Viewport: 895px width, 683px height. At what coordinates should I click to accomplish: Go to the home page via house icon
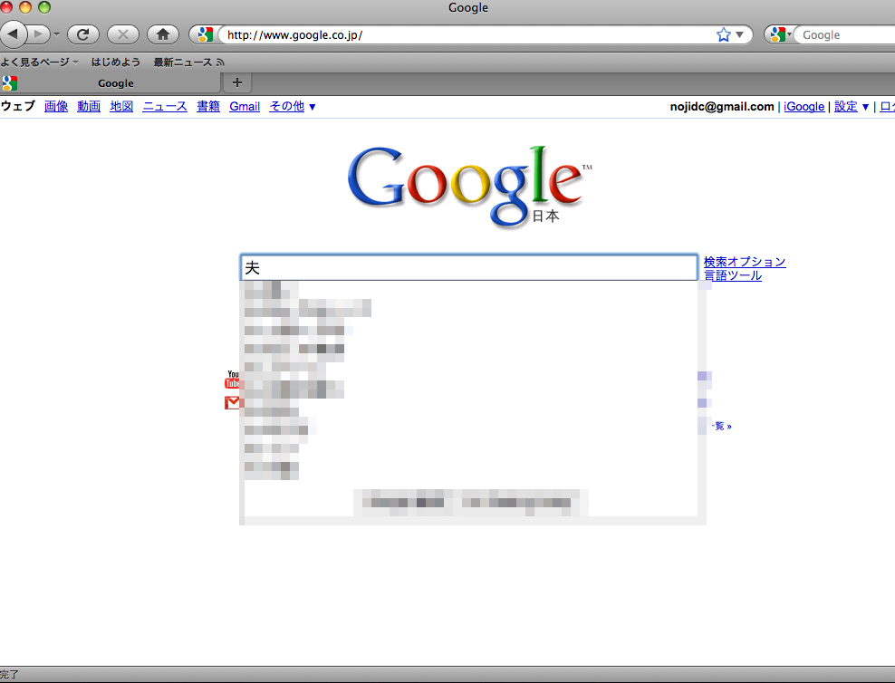pos(163,34)
